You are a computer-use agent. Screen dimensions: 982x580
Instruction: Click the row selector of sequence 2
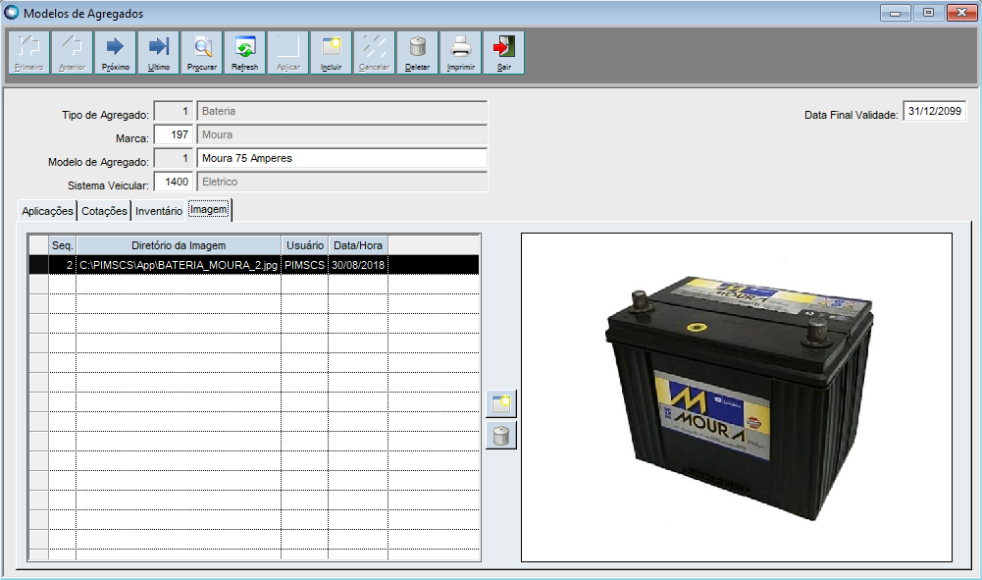coord(39,265)
